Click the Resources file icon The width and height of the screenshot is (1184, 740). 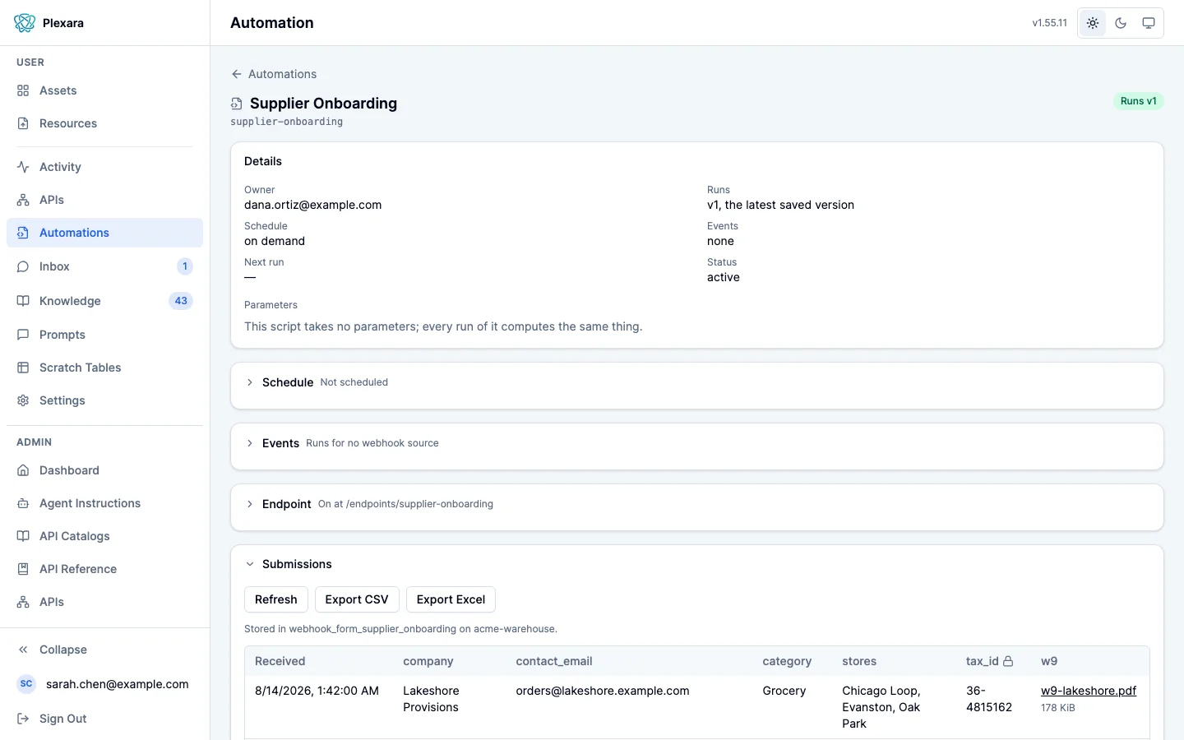23,123
